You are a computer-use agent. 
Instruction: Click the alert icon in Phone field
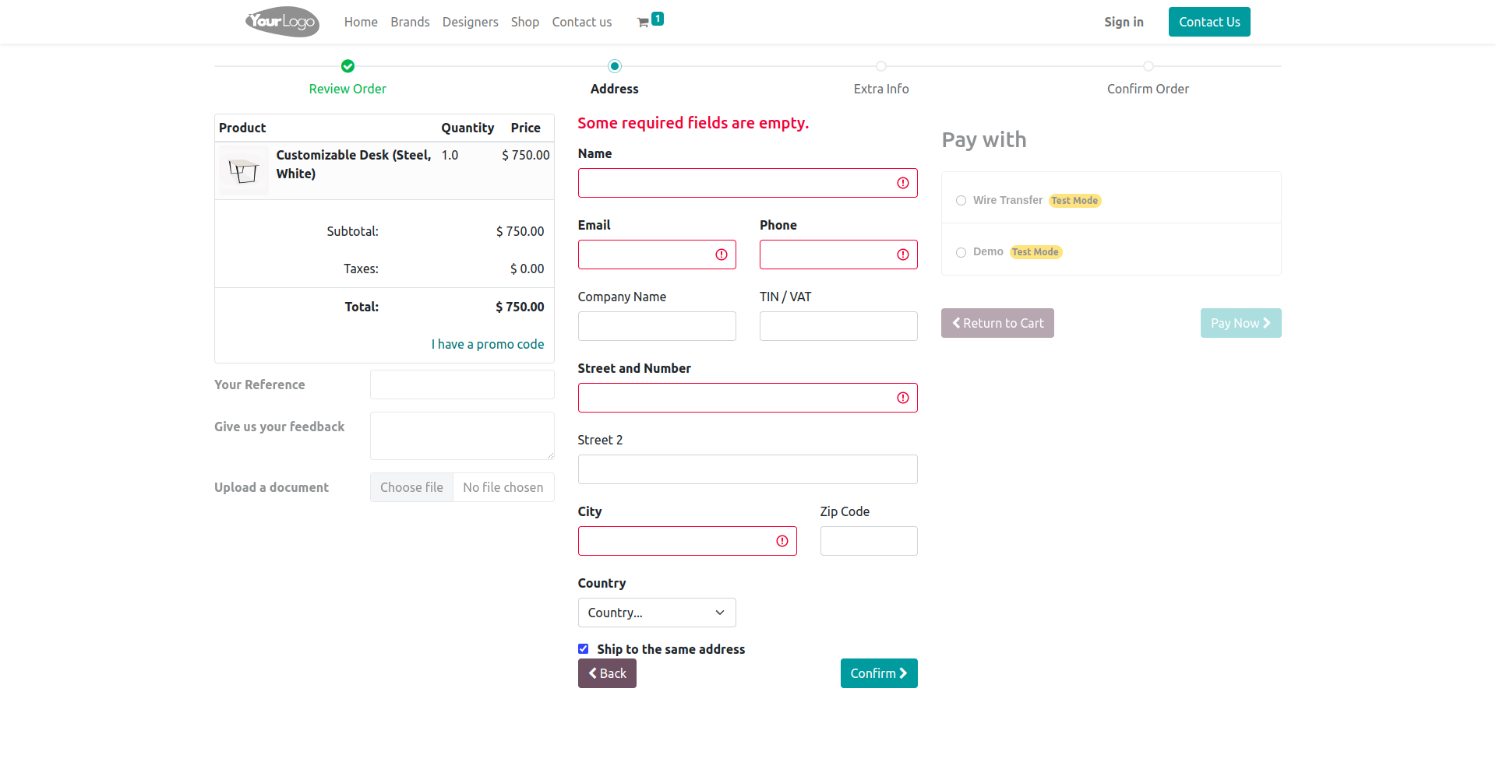(x=903, y=255)
